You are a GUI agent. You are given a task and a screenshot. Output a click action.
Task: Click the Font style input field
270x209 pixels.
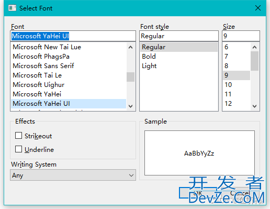pyautogui.click(x=179, y=36)
